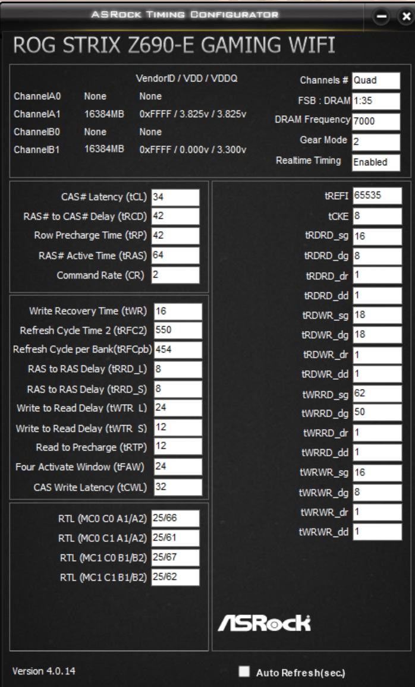Click the DRAM Frequency field showing 7000
Viewport: 415px width, 687px height.
click(x=376, y=121)
